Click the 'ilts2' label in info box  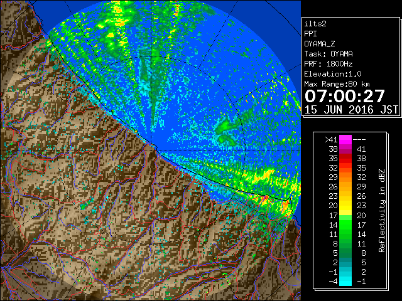pyautogui.click(x=315, y=24)
